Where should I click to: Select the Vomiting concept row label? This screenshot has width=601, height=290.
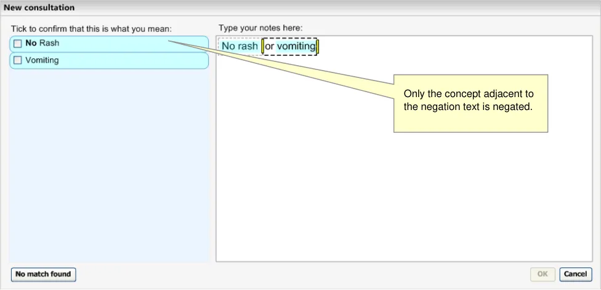(42, 60)
